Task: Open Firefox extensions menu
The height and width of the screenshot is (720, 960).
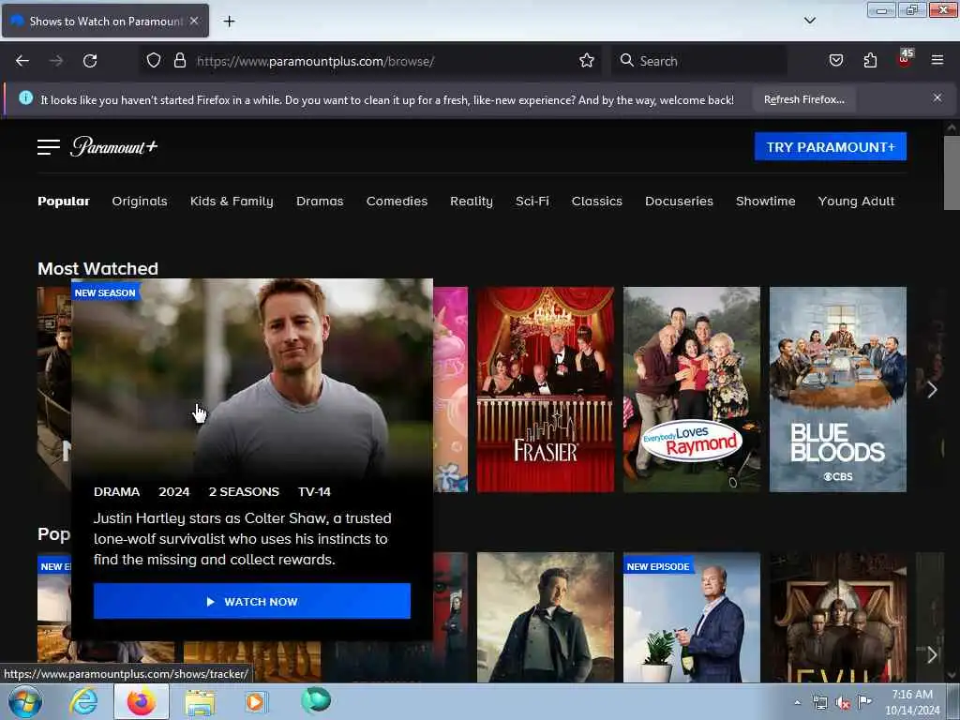Action: [x=870, y=60]
